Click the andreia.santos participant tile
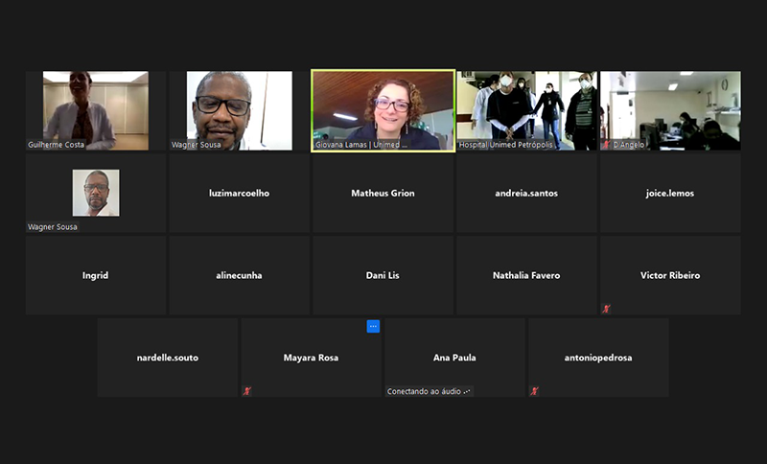The width and height of the screenshot is (767, 464). 526,193
